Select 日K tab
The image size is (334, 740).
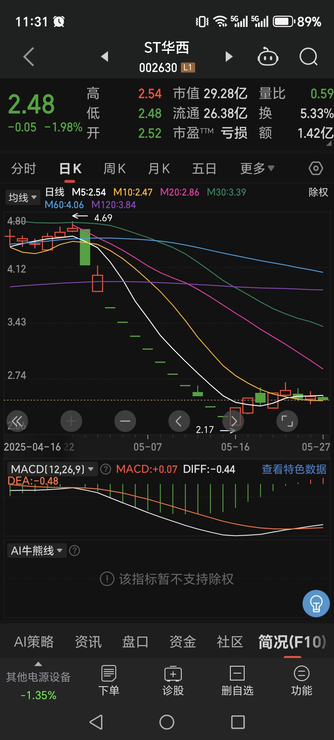click(70, 168)
